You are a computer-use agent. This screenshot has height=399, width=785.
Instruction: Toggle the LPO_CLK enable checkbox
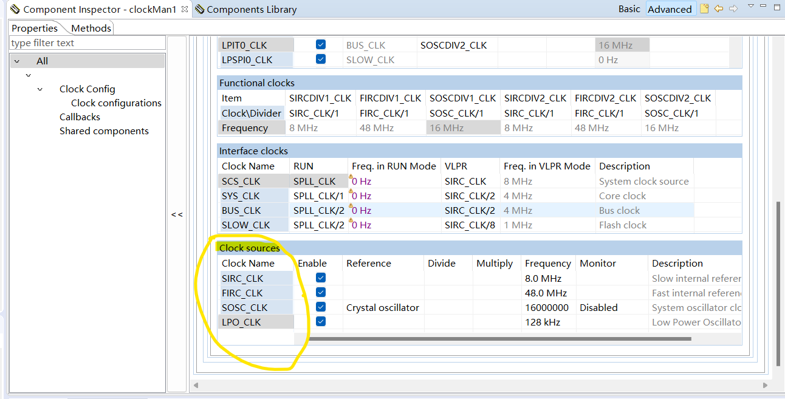(x=320, y=321)
